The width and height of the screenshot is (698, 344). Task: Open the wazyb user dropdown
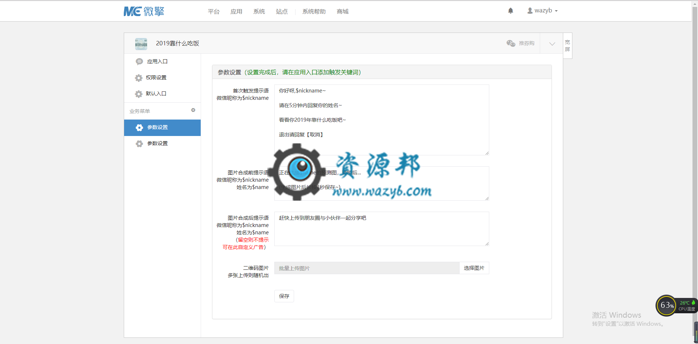[542, 11]
